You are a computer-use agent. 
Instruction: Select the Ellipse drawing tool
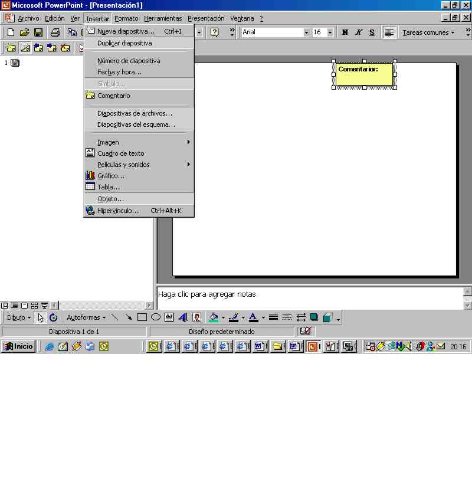[x=156, y=317]
